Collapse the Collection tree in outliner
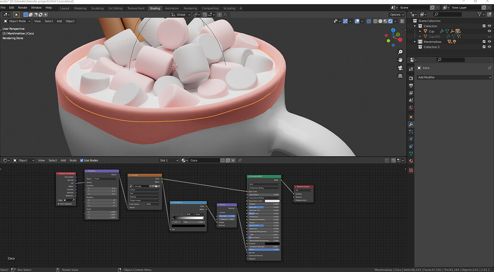The width and height of the screenshot is (494, 272). point(415,26)
